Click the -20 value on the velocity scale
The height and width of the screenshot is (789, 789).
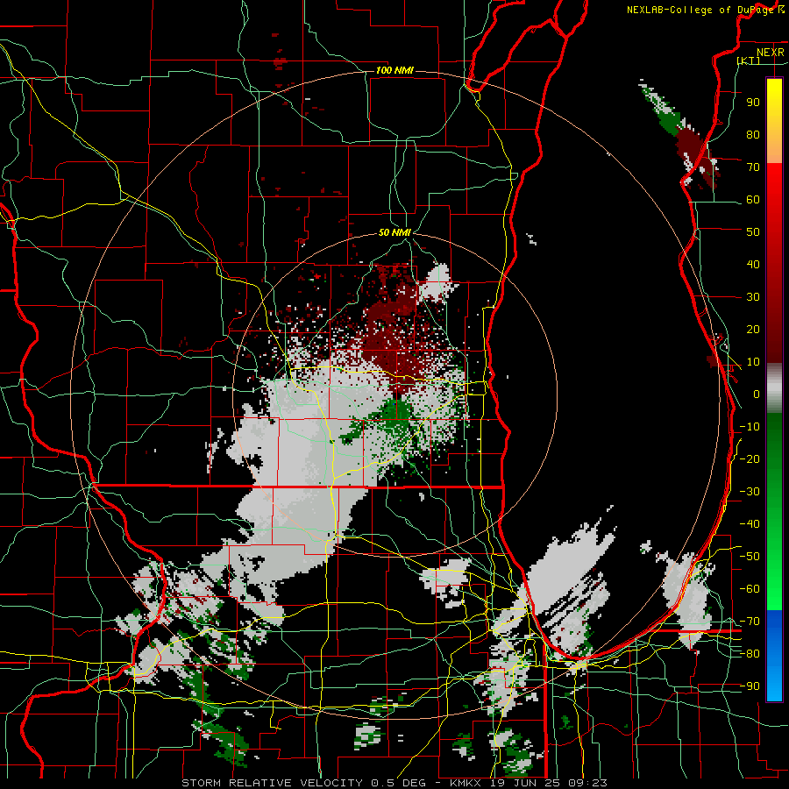point(750,458)
